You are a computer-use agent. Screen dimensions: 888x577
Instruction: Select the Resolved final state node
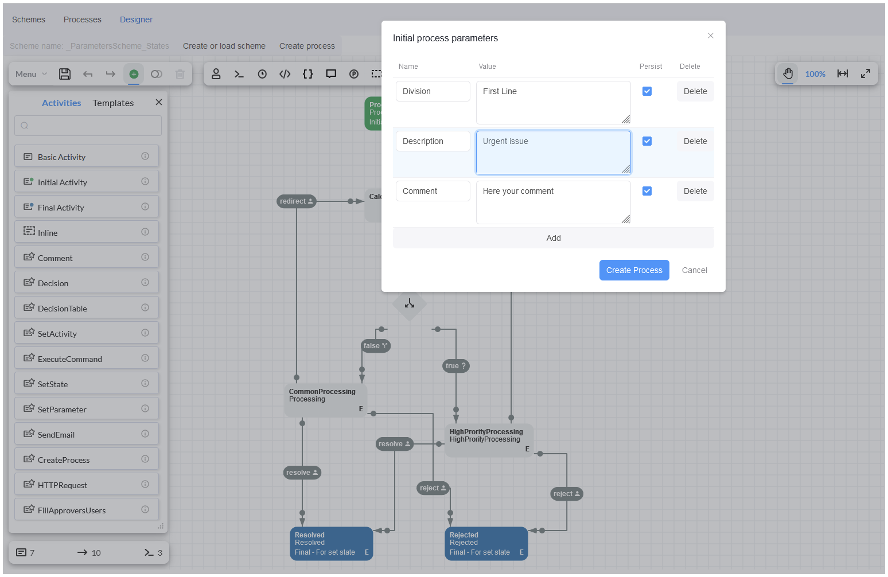(x=332, y=543)
